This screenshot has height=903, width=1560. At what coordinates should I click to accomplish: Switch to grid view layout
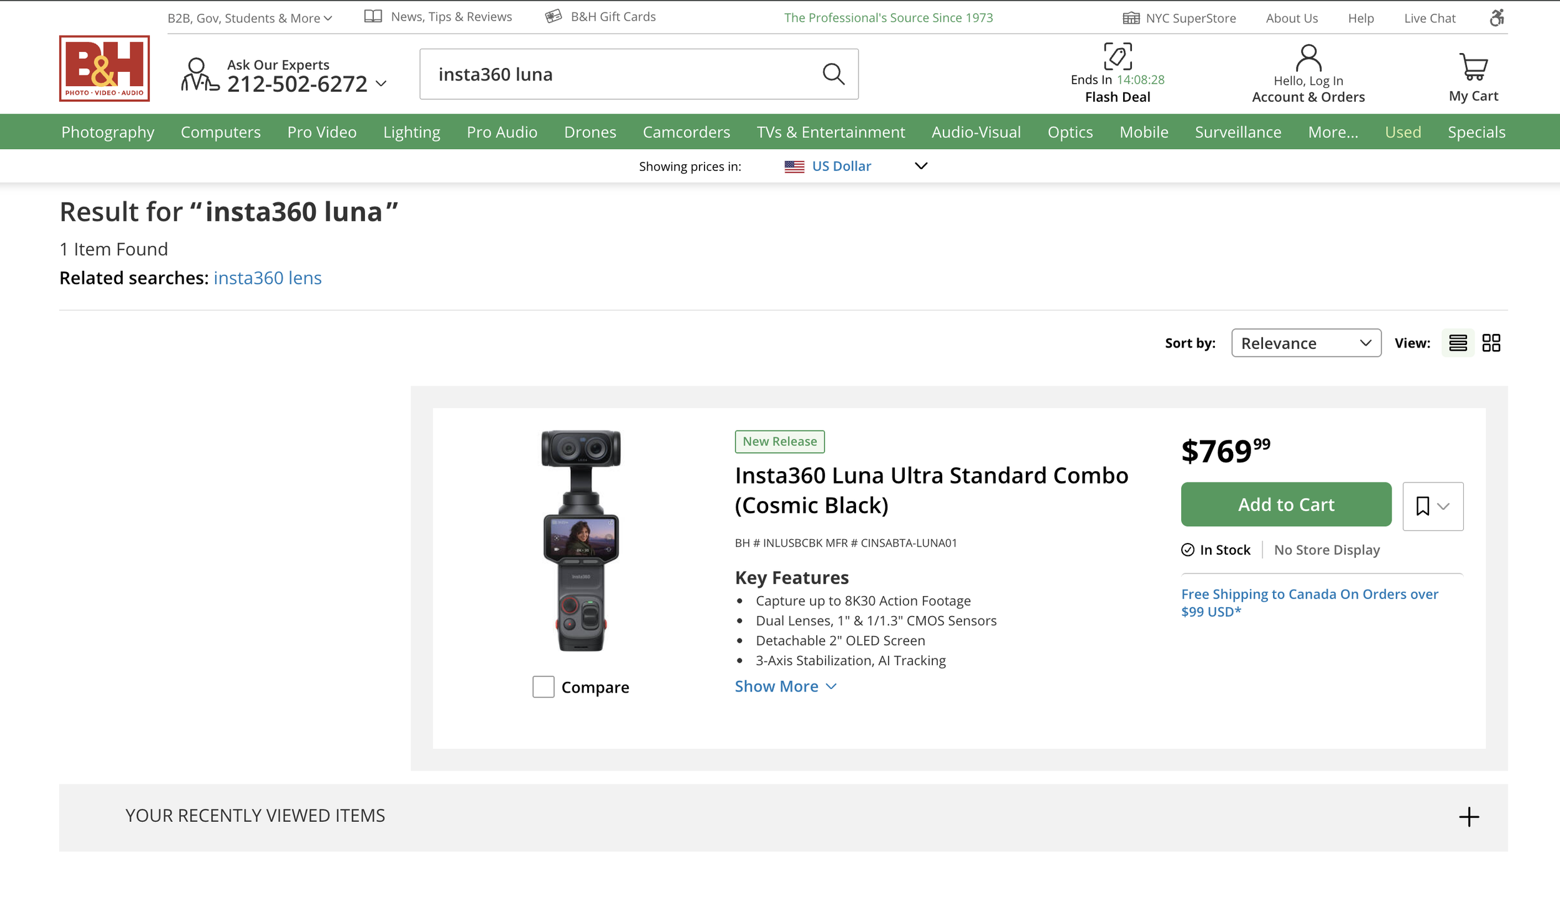[x=1491, y=343]
